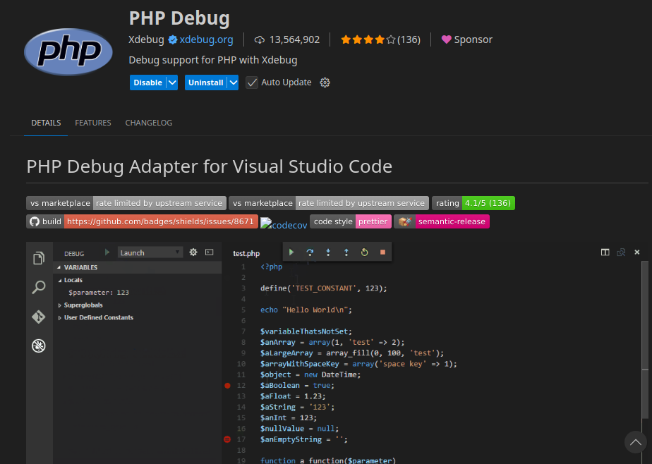Click the Step Over debug icon
The width and height of the screenshot is (652, 464).
(x=310, y=252)
